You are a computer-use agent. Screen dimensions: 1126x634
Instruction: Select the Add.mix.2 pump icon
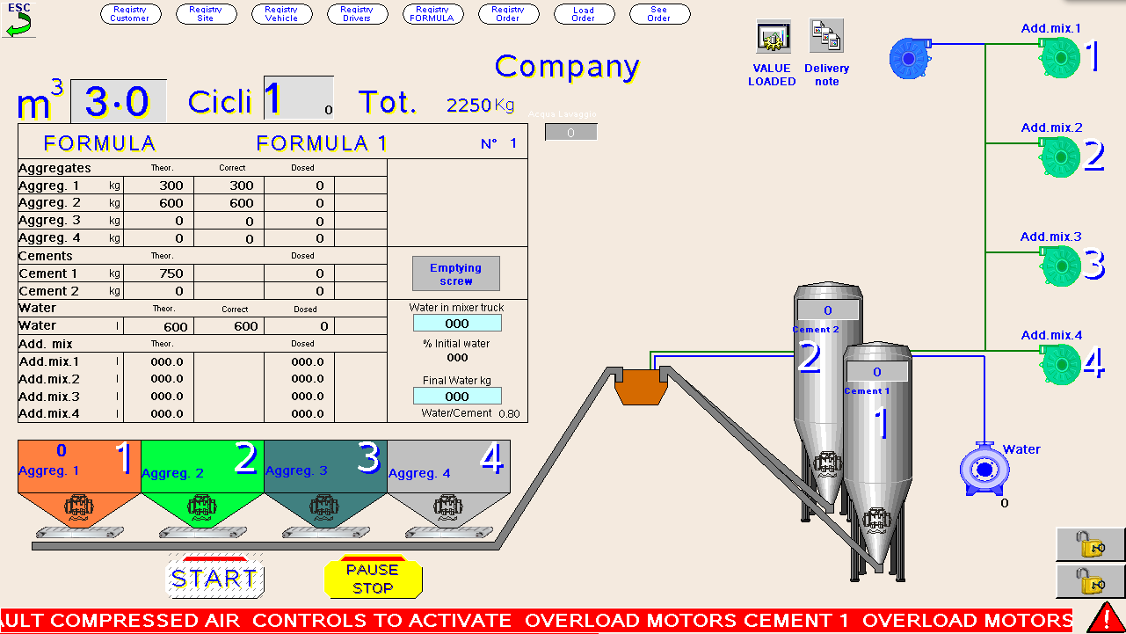tap(1058, 157)
